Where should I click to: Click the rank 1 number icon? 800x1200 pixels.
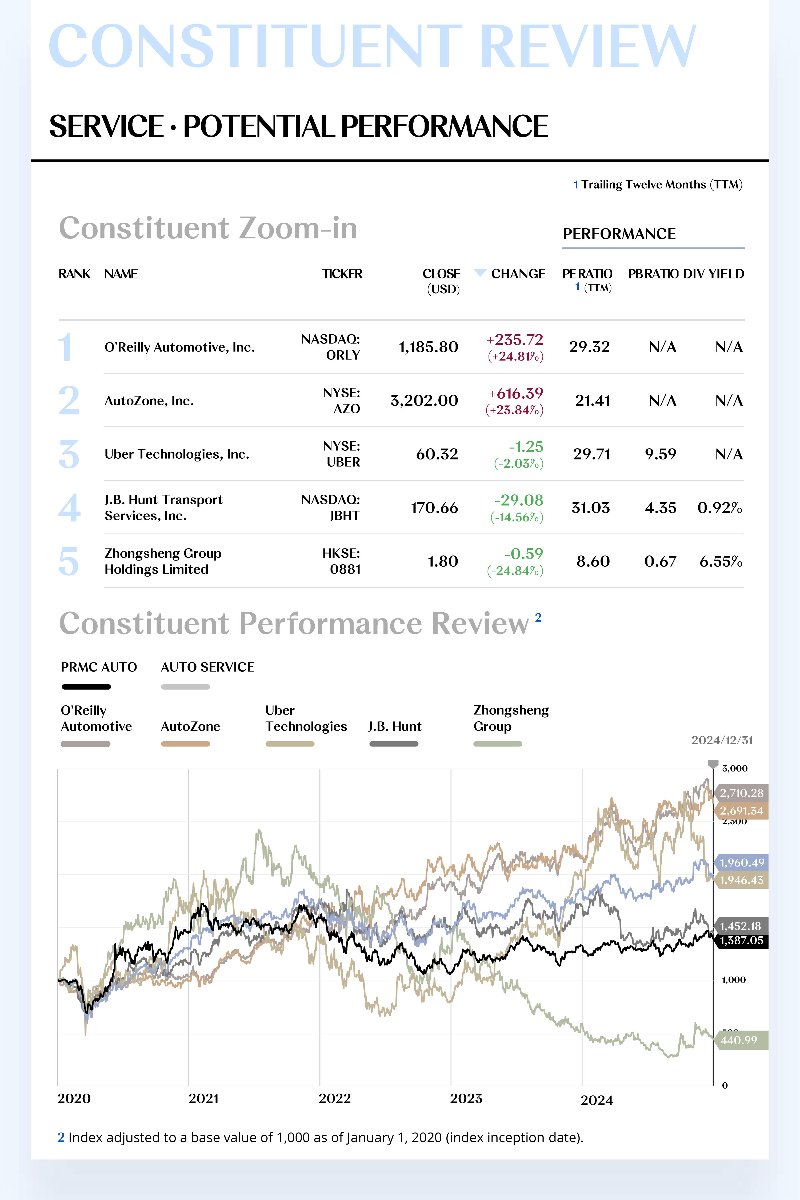click(65, 347)
